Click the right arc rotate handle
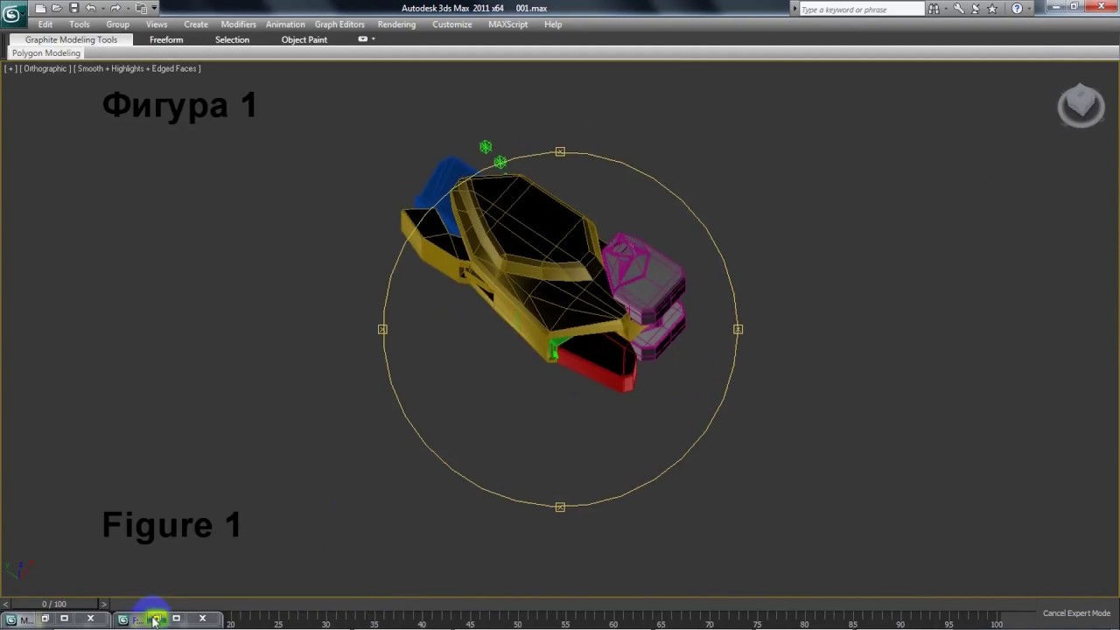Image resolution: width=1120 pixels, height=630 pixels. click(738, 329)
